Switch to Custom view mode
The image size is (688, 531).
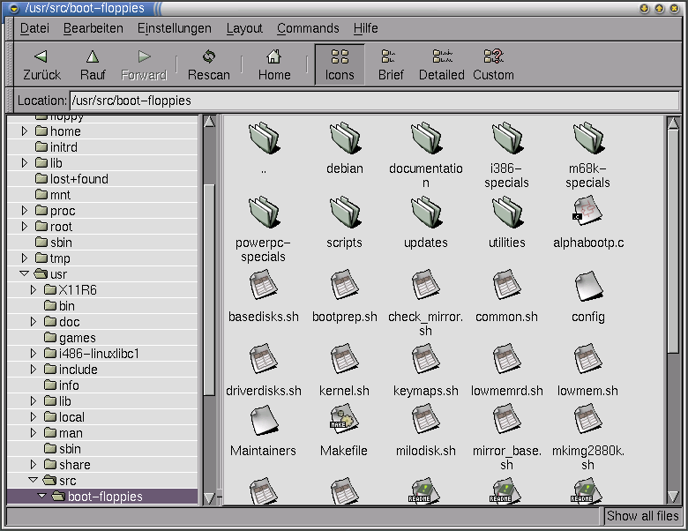[x=493, y=65]
